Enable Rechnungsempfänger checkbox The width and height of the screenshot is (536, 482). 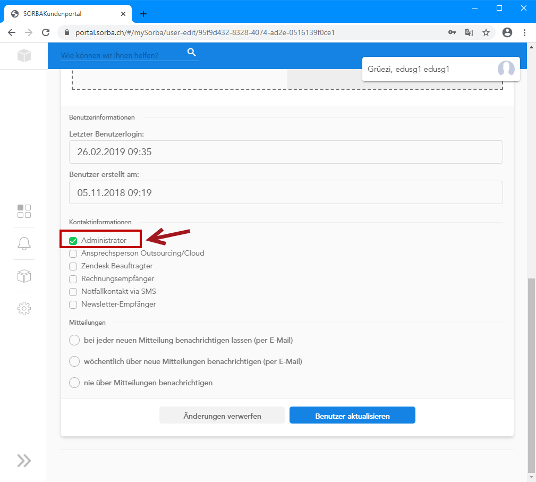tap(73, 279)
